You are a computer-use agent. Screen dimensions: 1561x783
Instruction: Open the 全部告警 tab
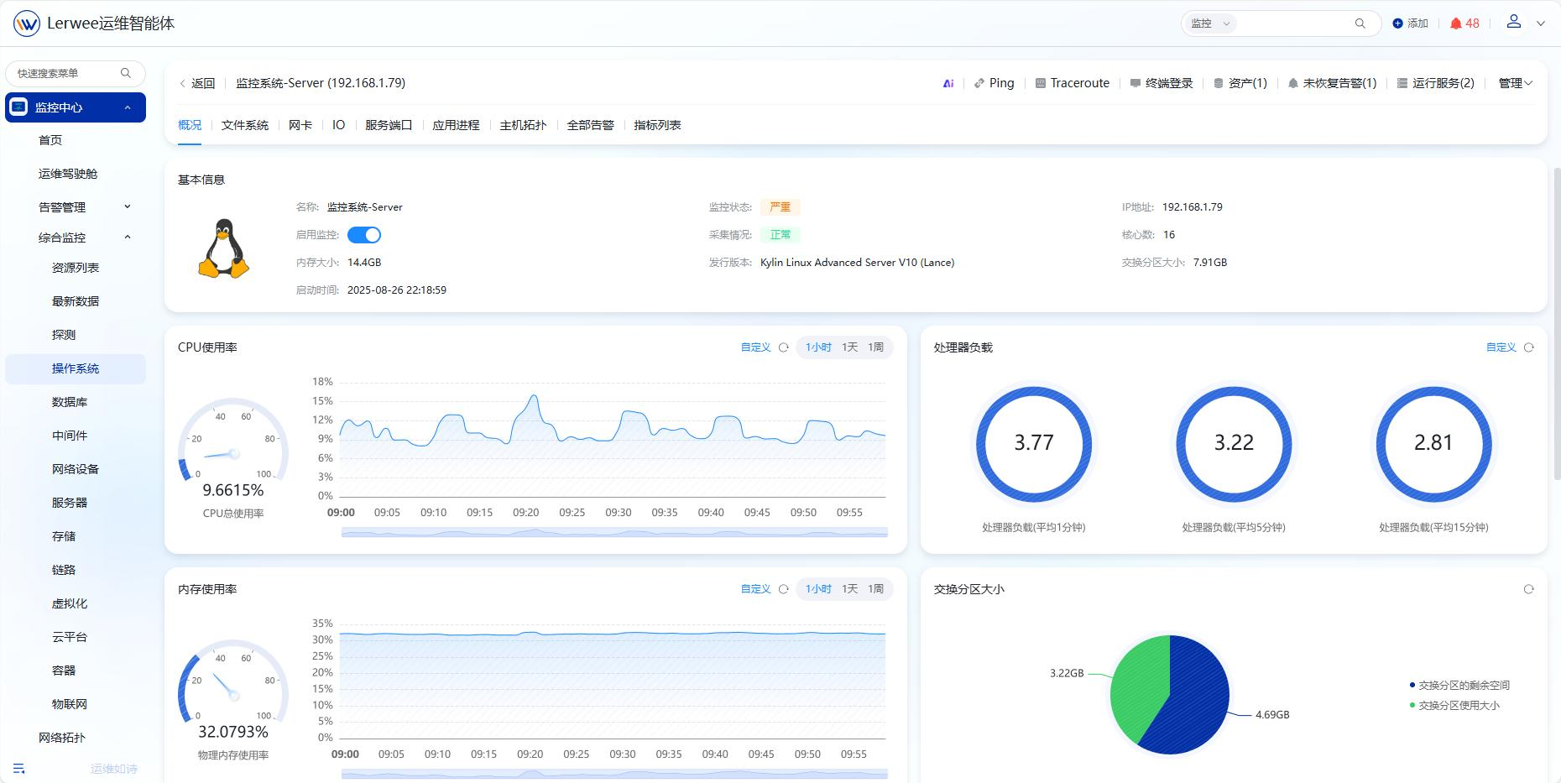[590, 125]
